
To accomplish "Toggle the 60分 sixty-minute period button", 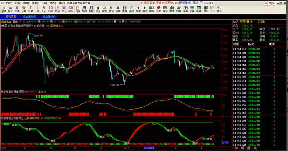I will 71,9.
